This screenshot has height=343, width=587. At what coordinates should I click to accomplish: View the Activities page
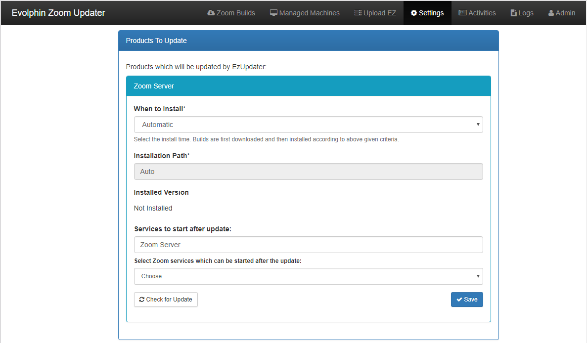click(477, 13)
